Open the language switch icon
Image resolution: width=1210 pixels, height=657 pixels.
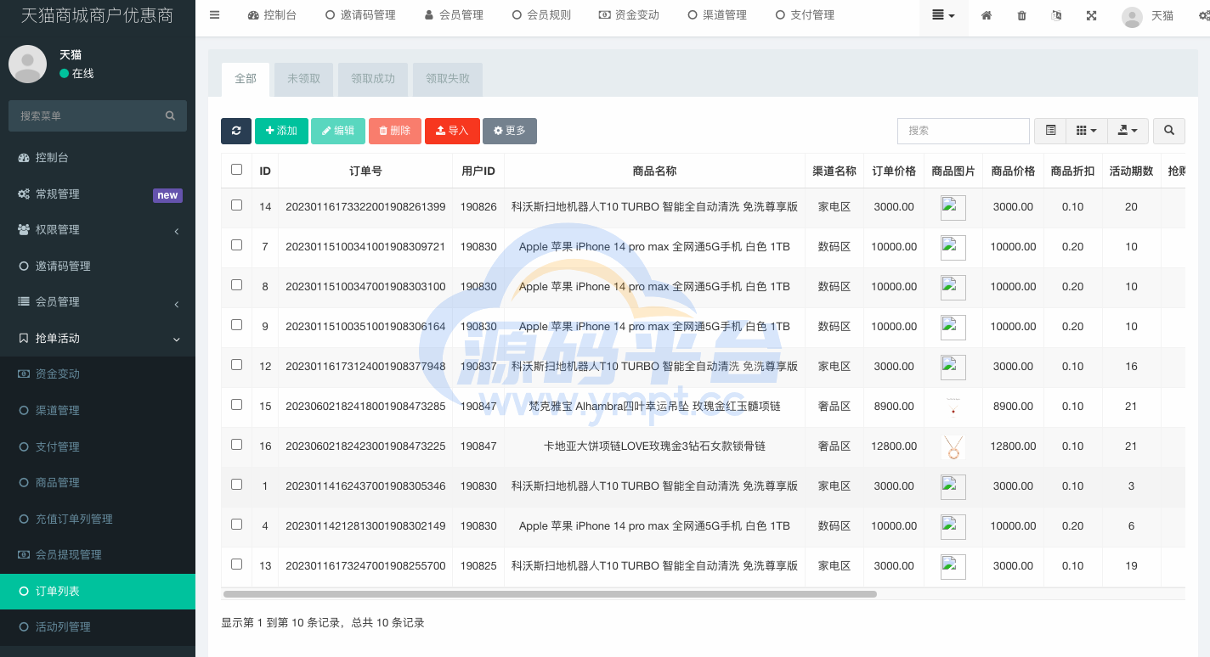tap(1056, 15)
